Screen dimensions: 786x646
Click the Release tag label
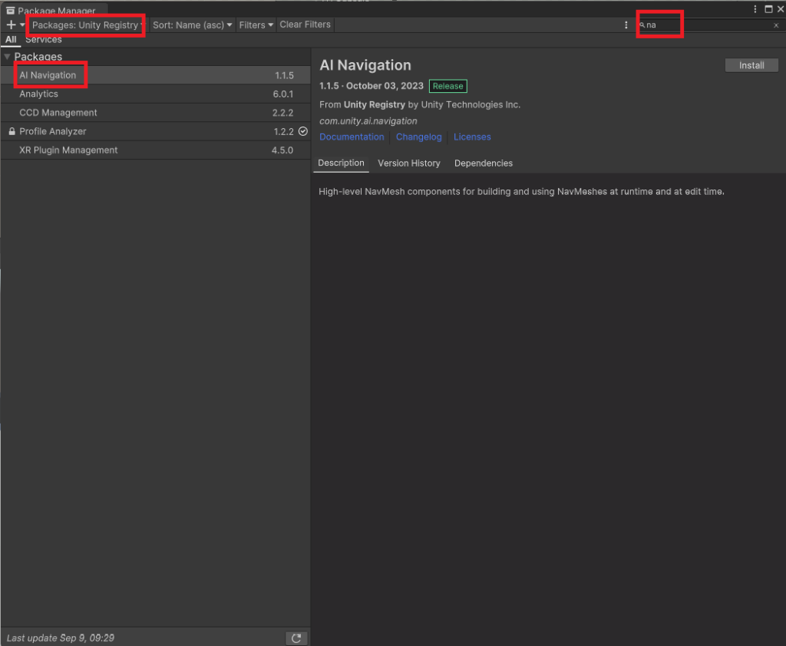pyautogui.click(x=447, y=86)
